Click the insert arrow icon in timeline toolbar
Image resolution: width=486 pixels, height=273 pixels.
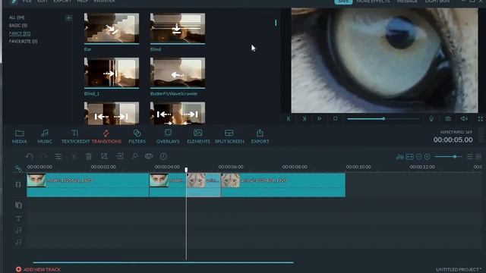click(119, 156)
